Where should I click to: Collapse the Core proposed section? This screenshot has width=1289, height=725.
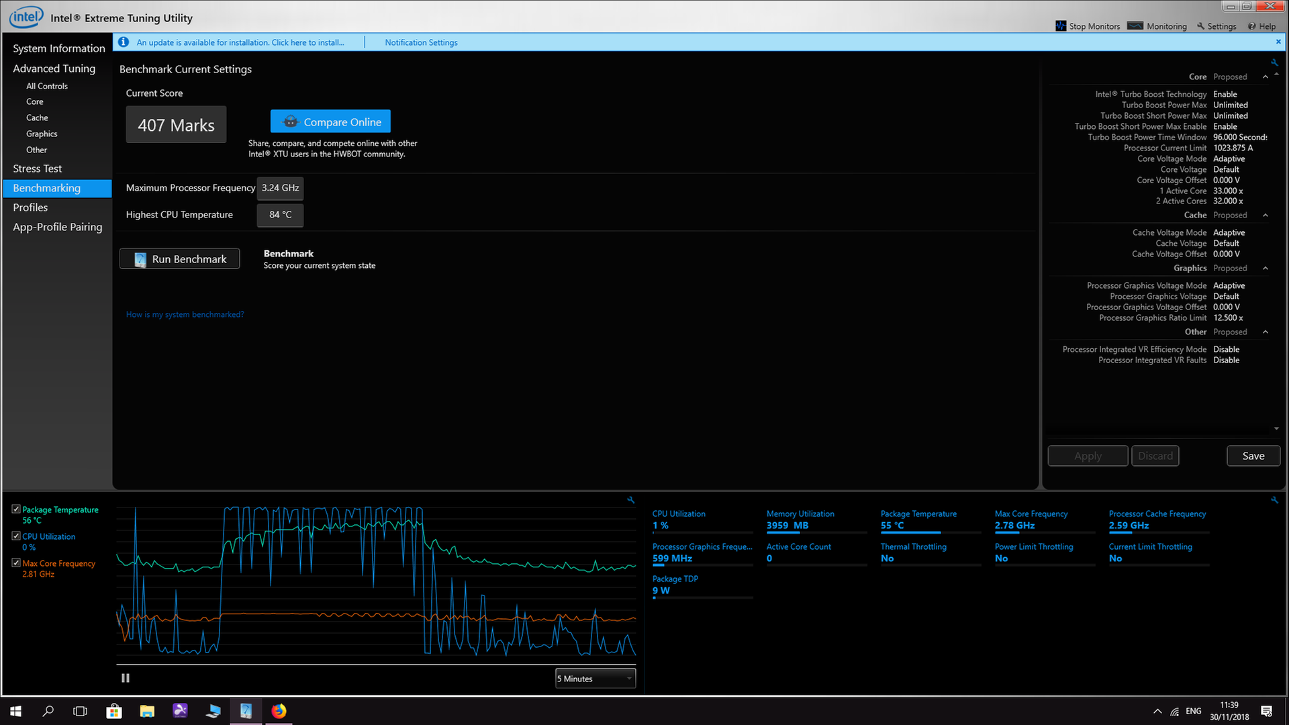(1266, 77)
